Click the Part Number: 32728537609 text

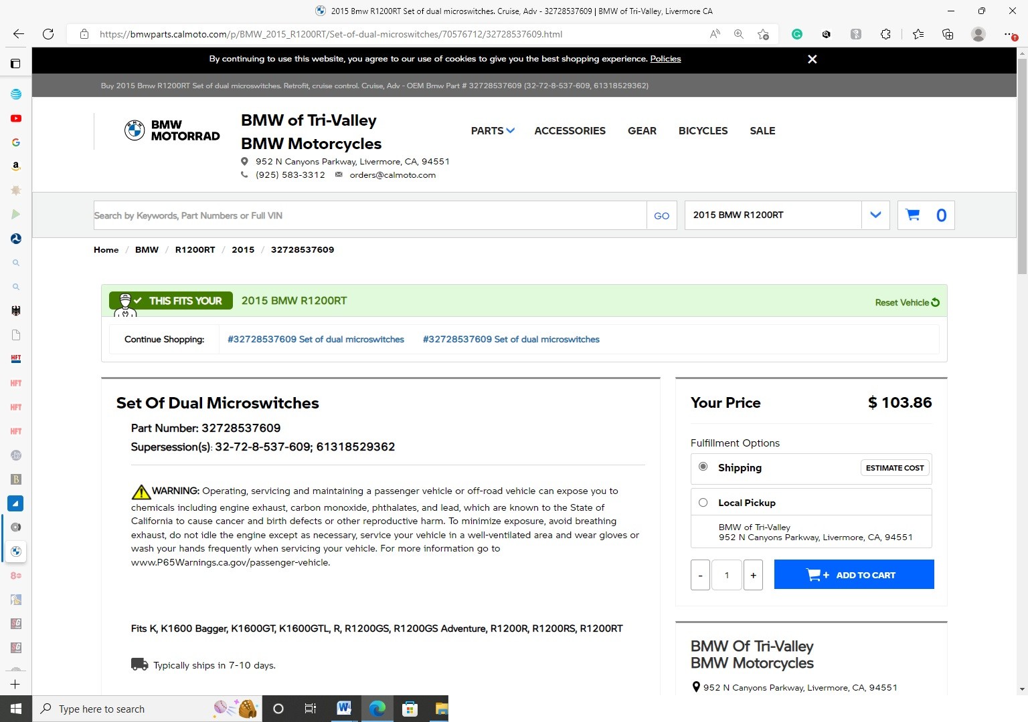tap(205, 428)
